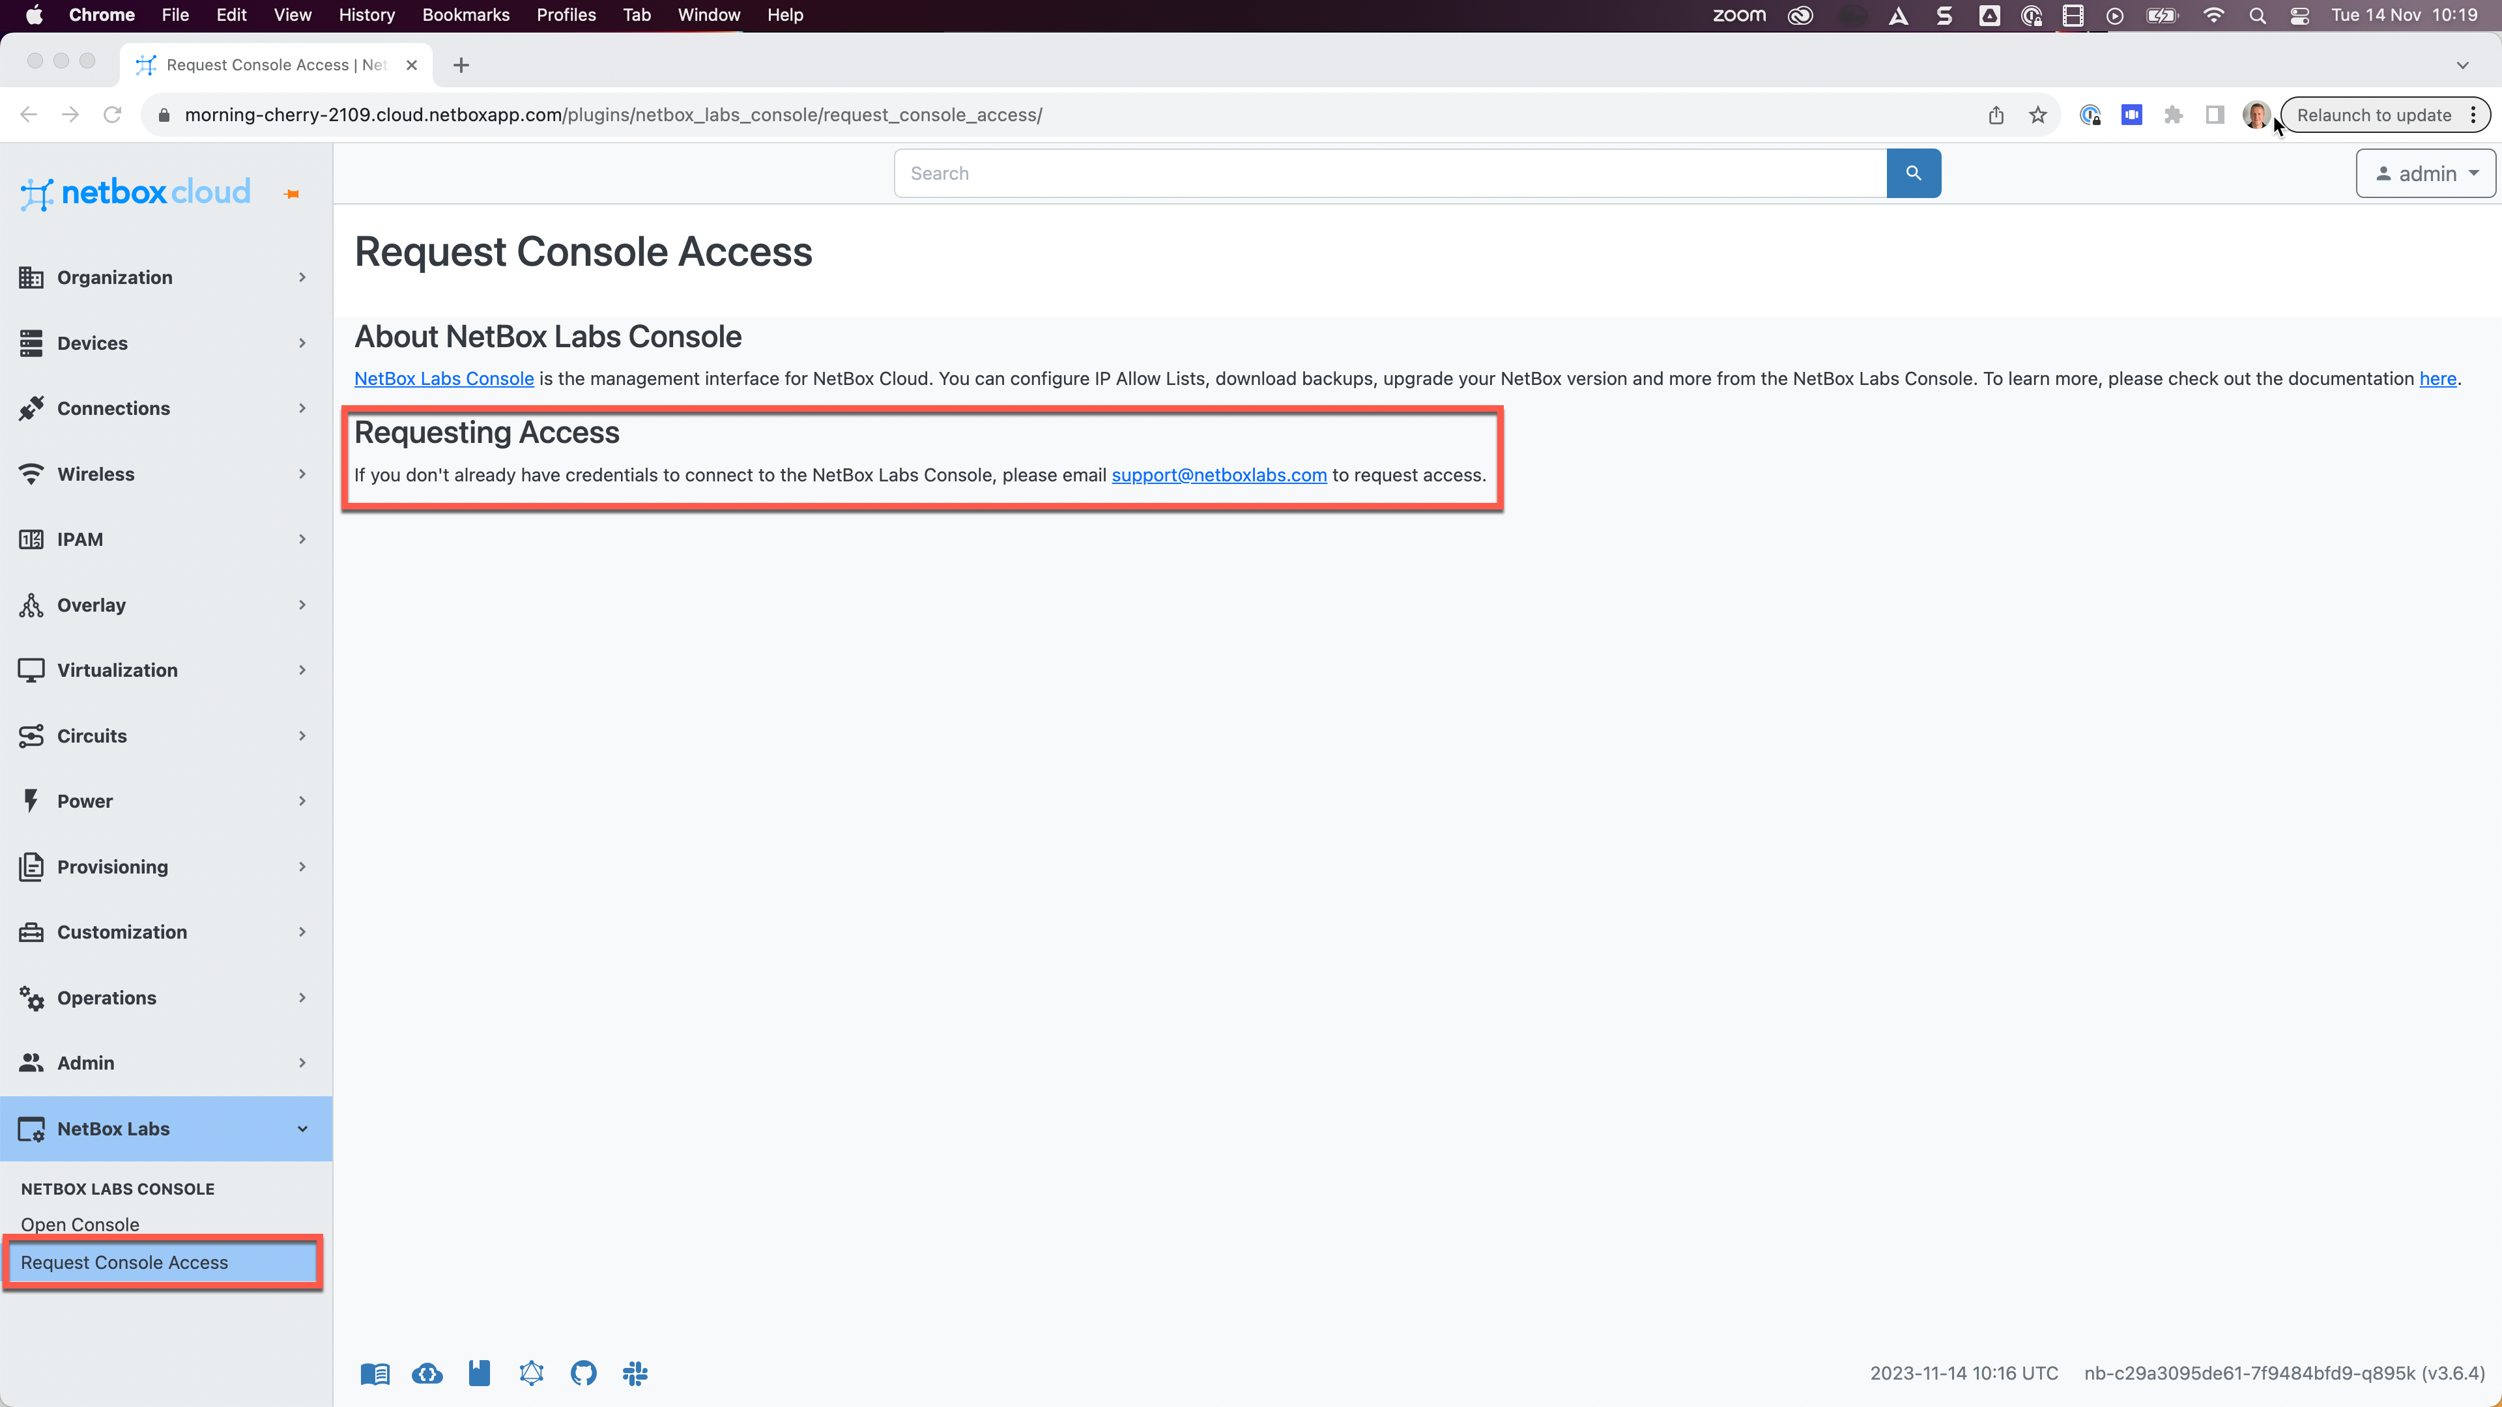Expand the Organization sidebar menu
The height and width of the screenshot is (1407, 2502).
coord(165,277)
